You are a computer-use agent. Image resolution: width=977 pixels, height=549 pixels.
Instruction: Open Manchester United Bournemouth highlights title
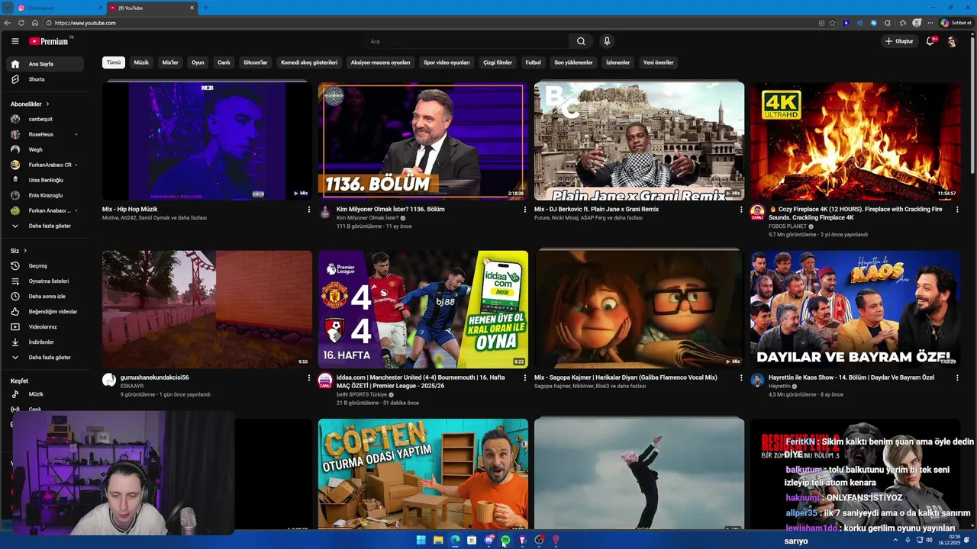[421, 381]
